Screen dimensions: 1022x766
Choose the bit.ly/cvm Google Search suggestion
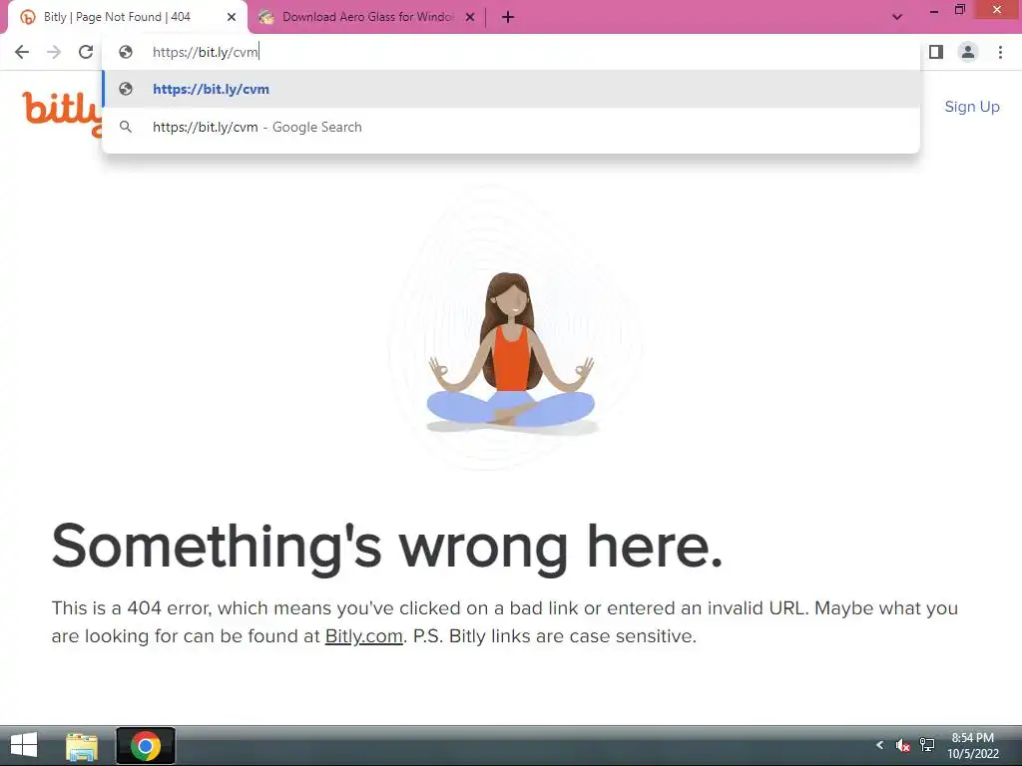(511, 127)
